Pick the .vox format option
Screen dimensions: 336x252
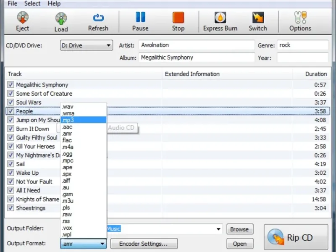84,228
